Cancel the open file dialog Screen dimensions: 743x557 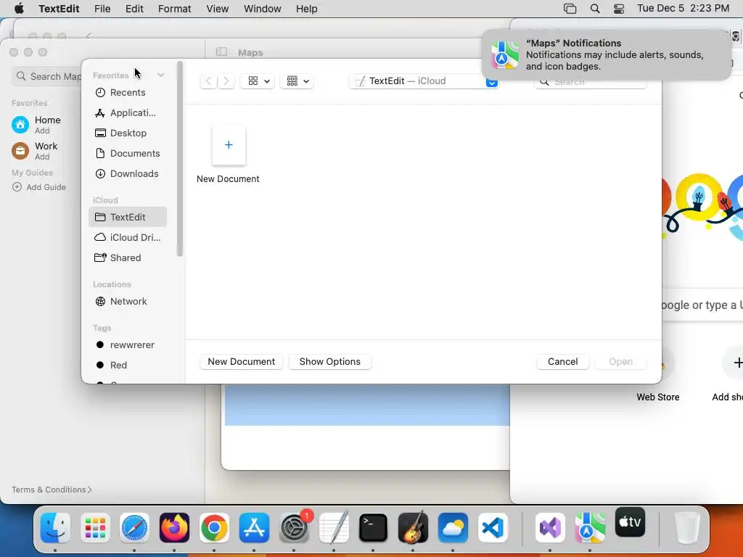[562, 361]
